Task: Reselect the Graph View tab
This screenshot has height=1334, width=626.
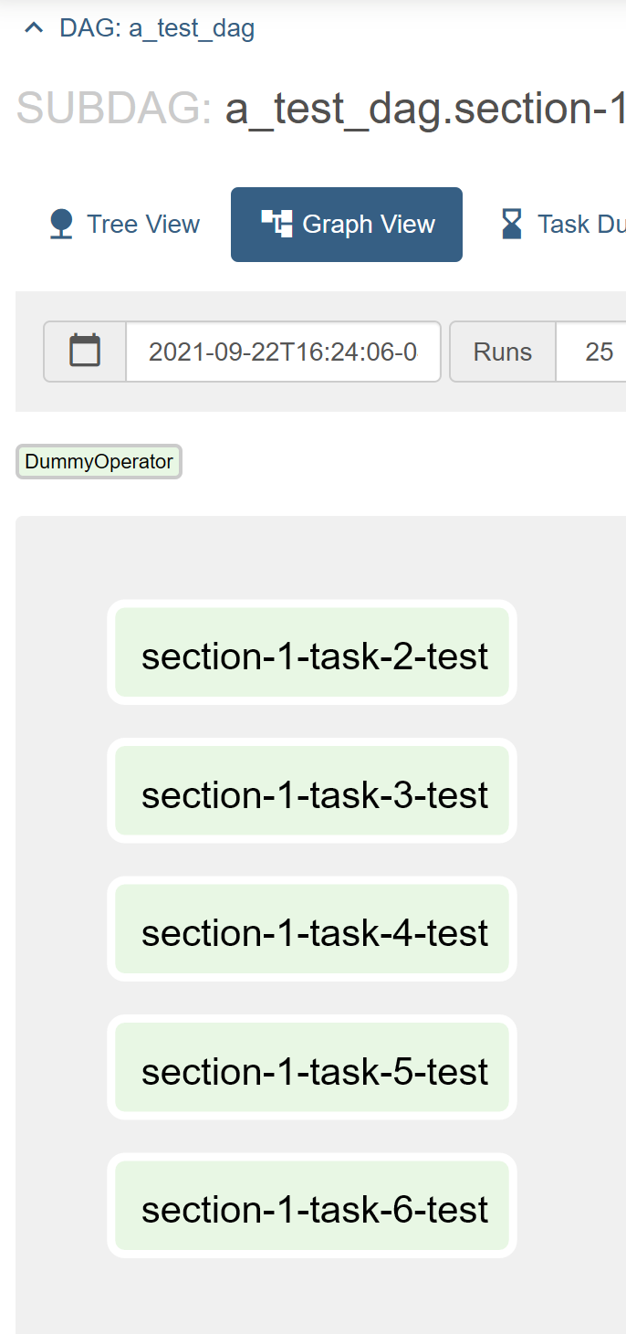Action: 347,224
